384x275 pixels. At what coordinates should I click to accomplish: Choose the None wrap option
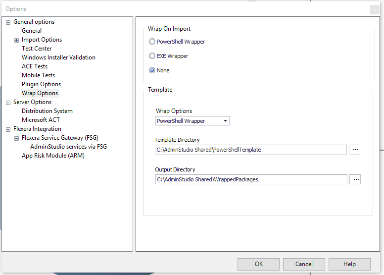point(152,70)
